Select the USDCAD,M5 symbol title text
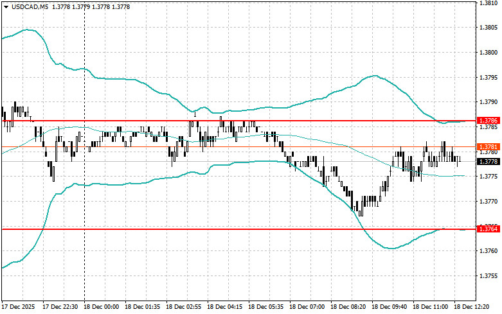The height and width of the screenshot is (314, 502). [30, 6]
